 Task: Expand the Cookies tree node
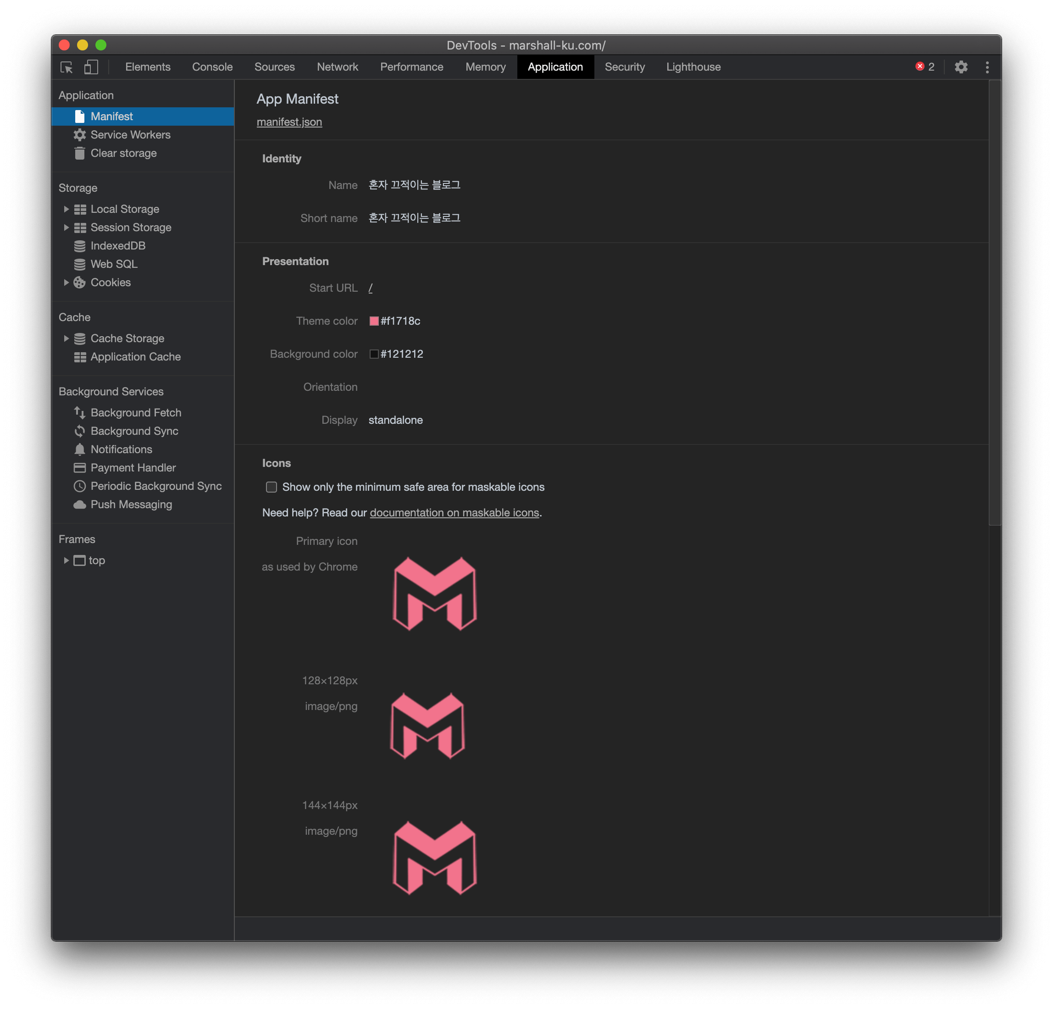(66, 283)
